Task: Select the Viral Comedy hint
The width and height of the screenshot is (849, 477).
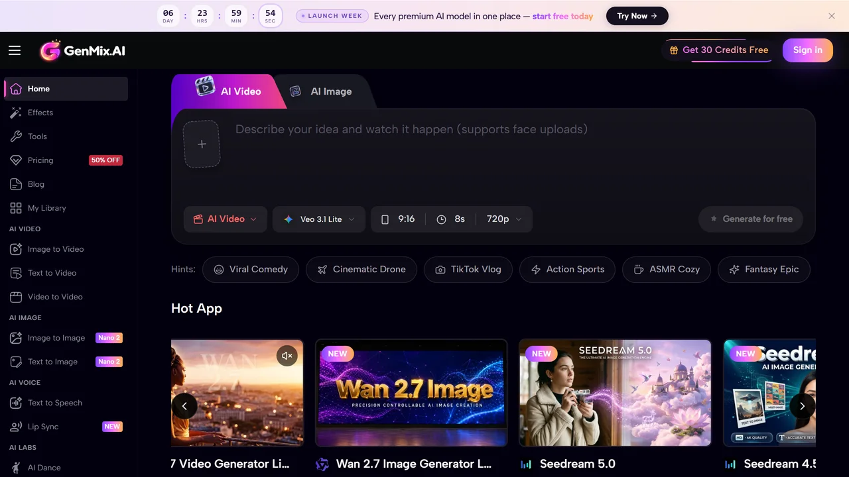Action: 251,270
